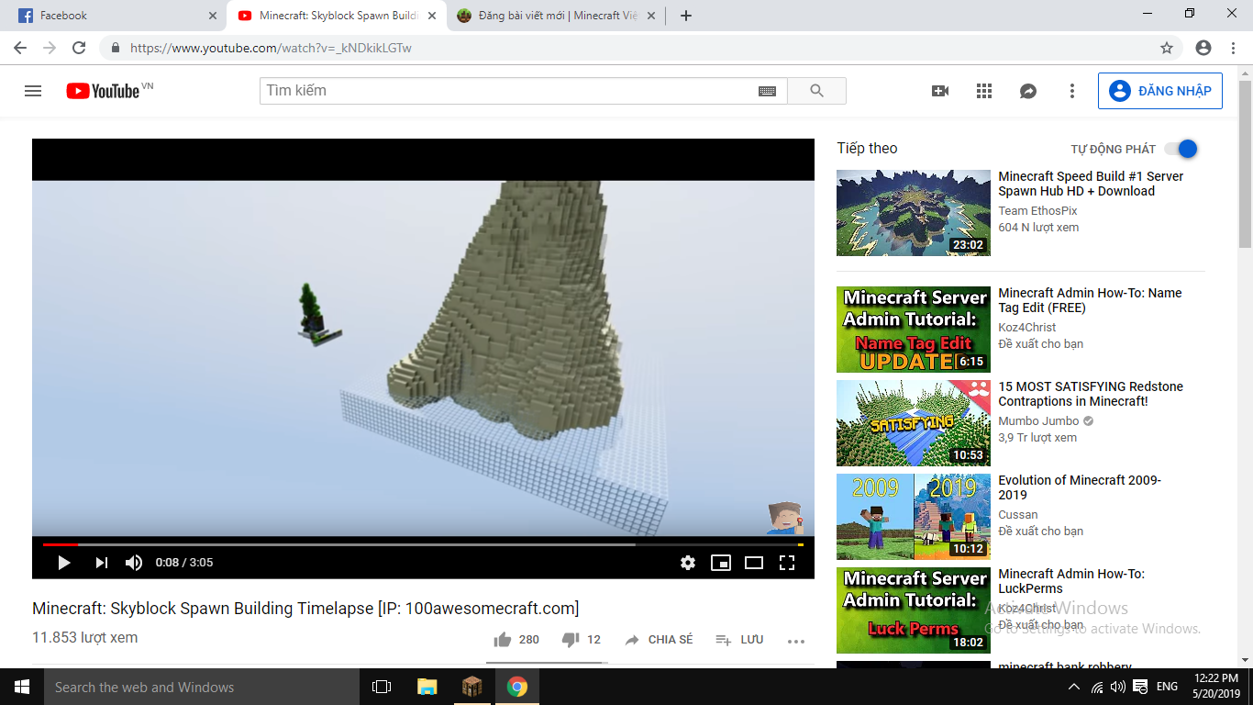Go back to the previous page
1253x705 pixels.
click(20, 48)
